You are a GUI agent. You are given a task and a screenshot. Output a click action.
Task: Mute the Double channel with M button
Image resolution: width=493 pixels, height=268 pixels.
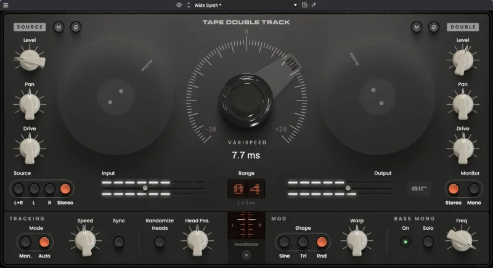click(x=417, y=27)
